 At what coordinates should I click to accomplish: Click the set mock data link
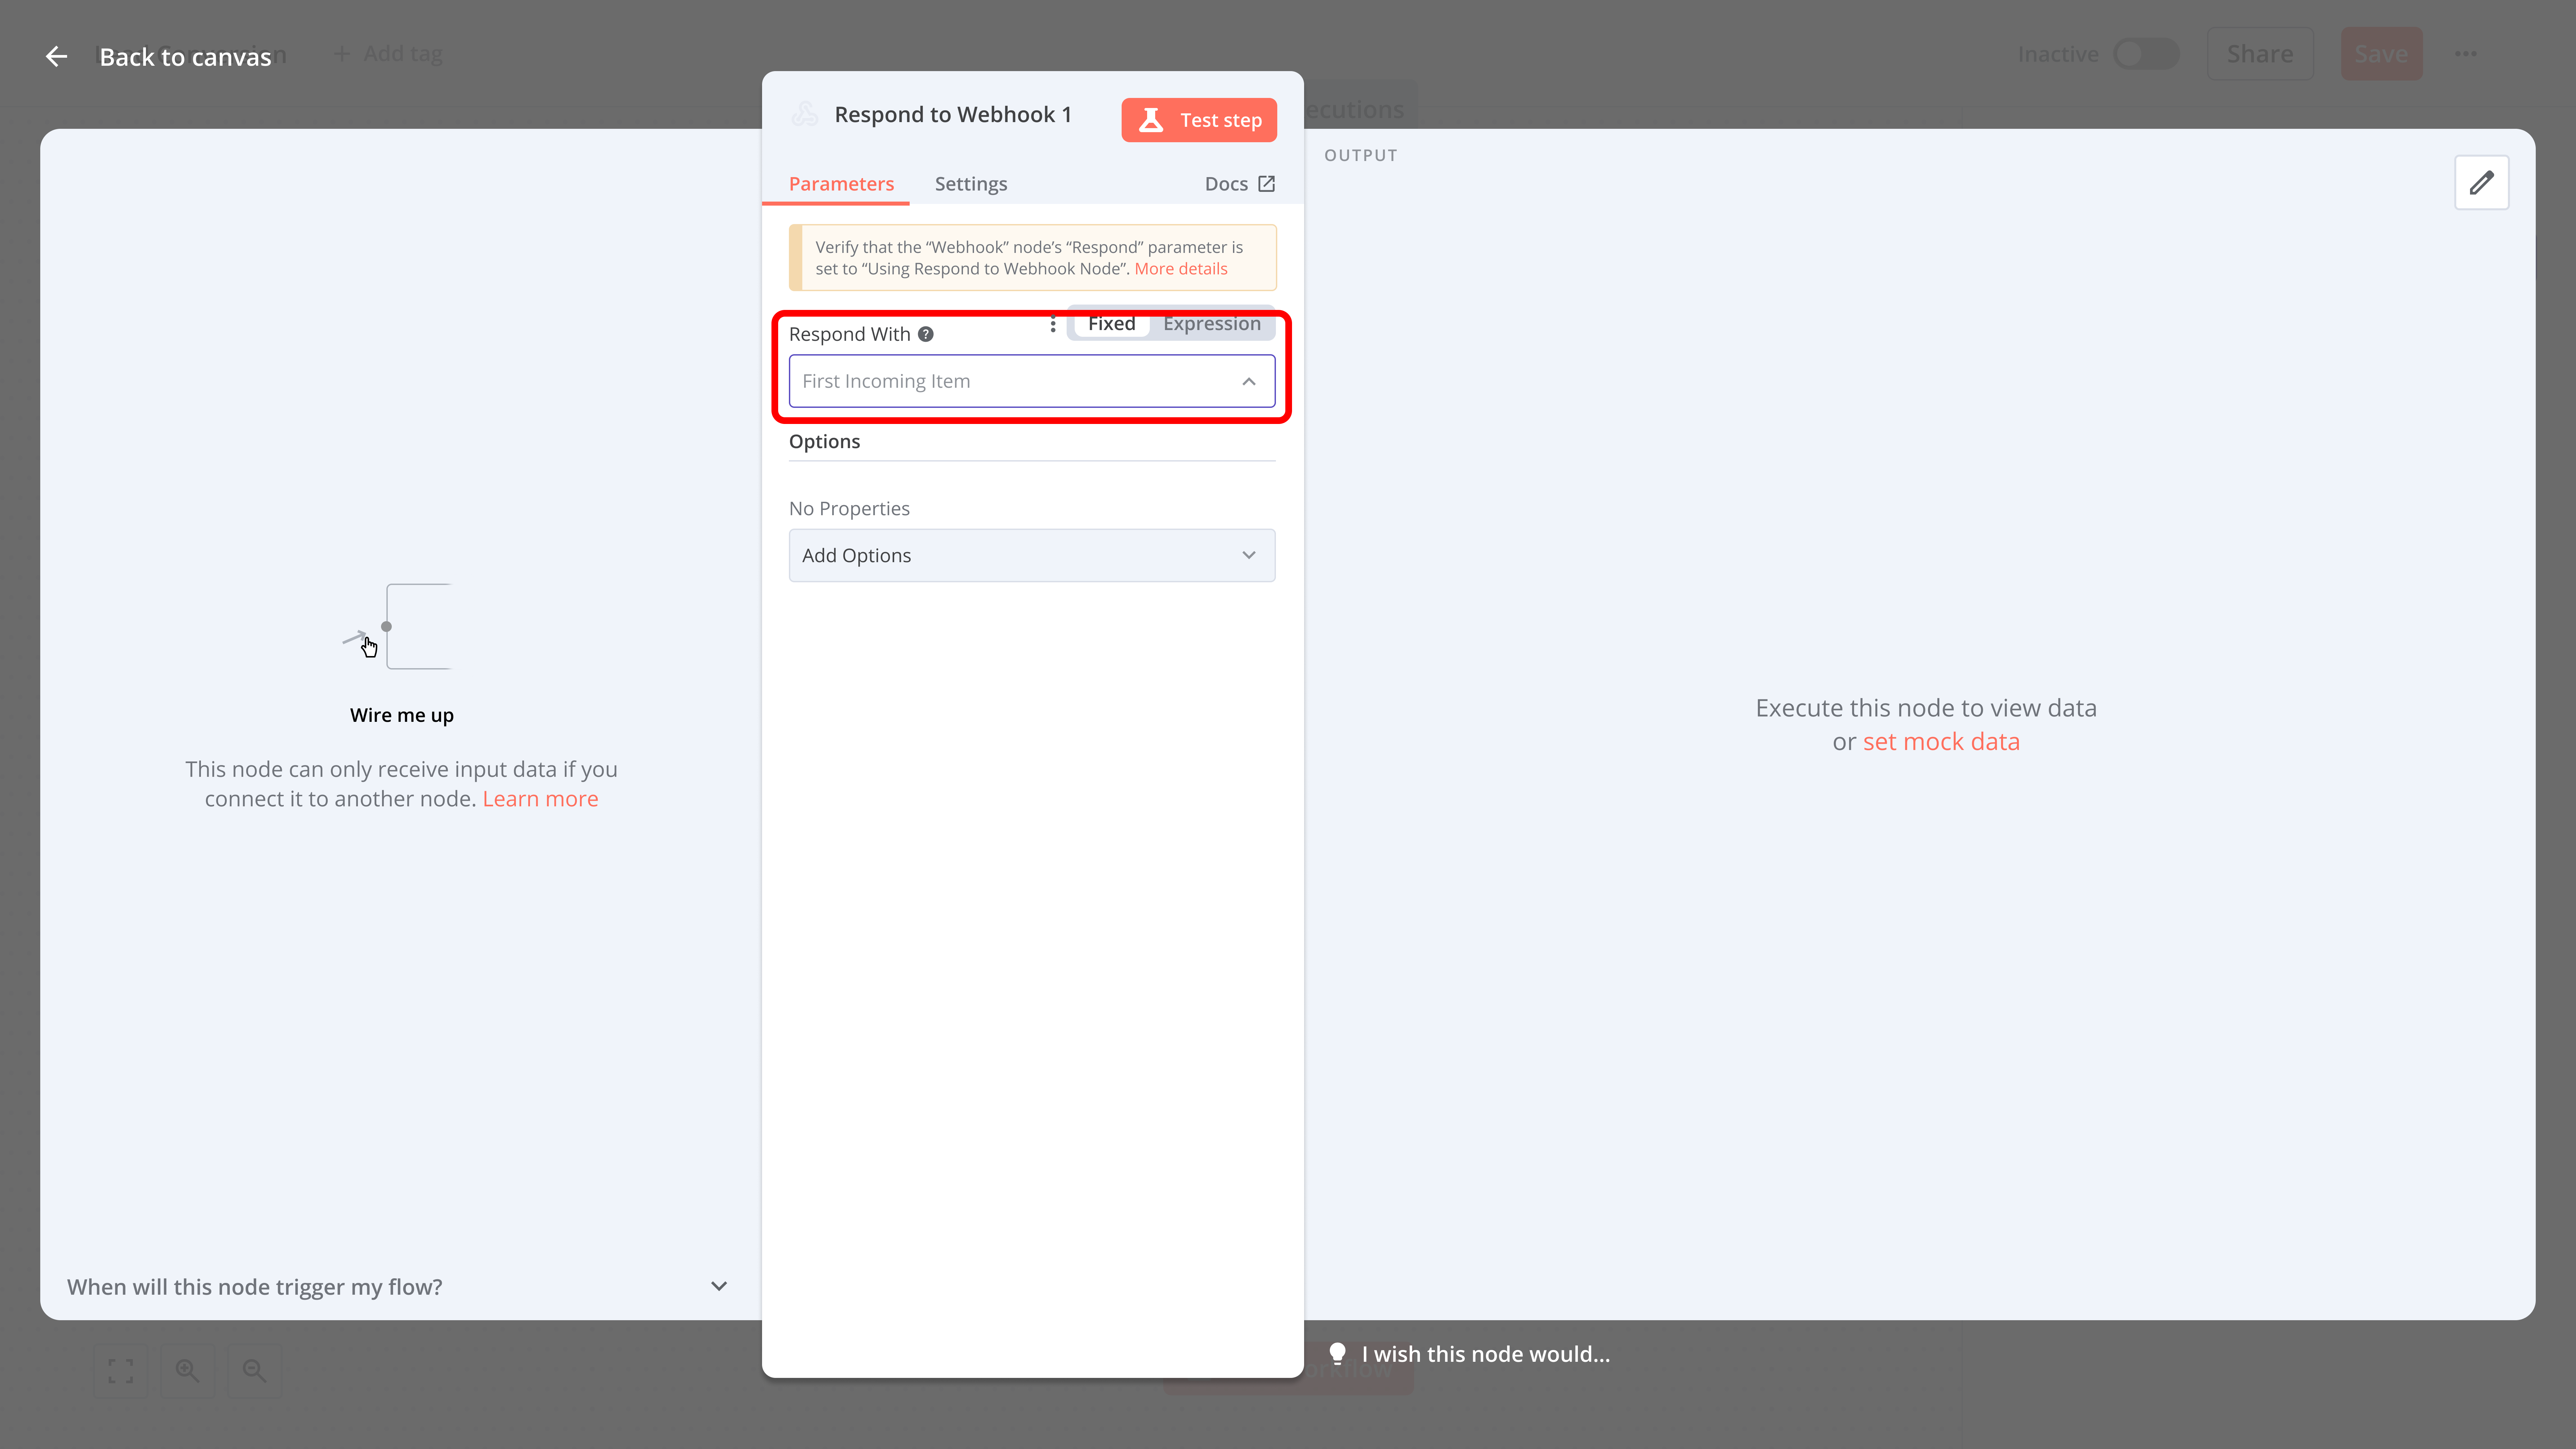tap(1941, 742)
